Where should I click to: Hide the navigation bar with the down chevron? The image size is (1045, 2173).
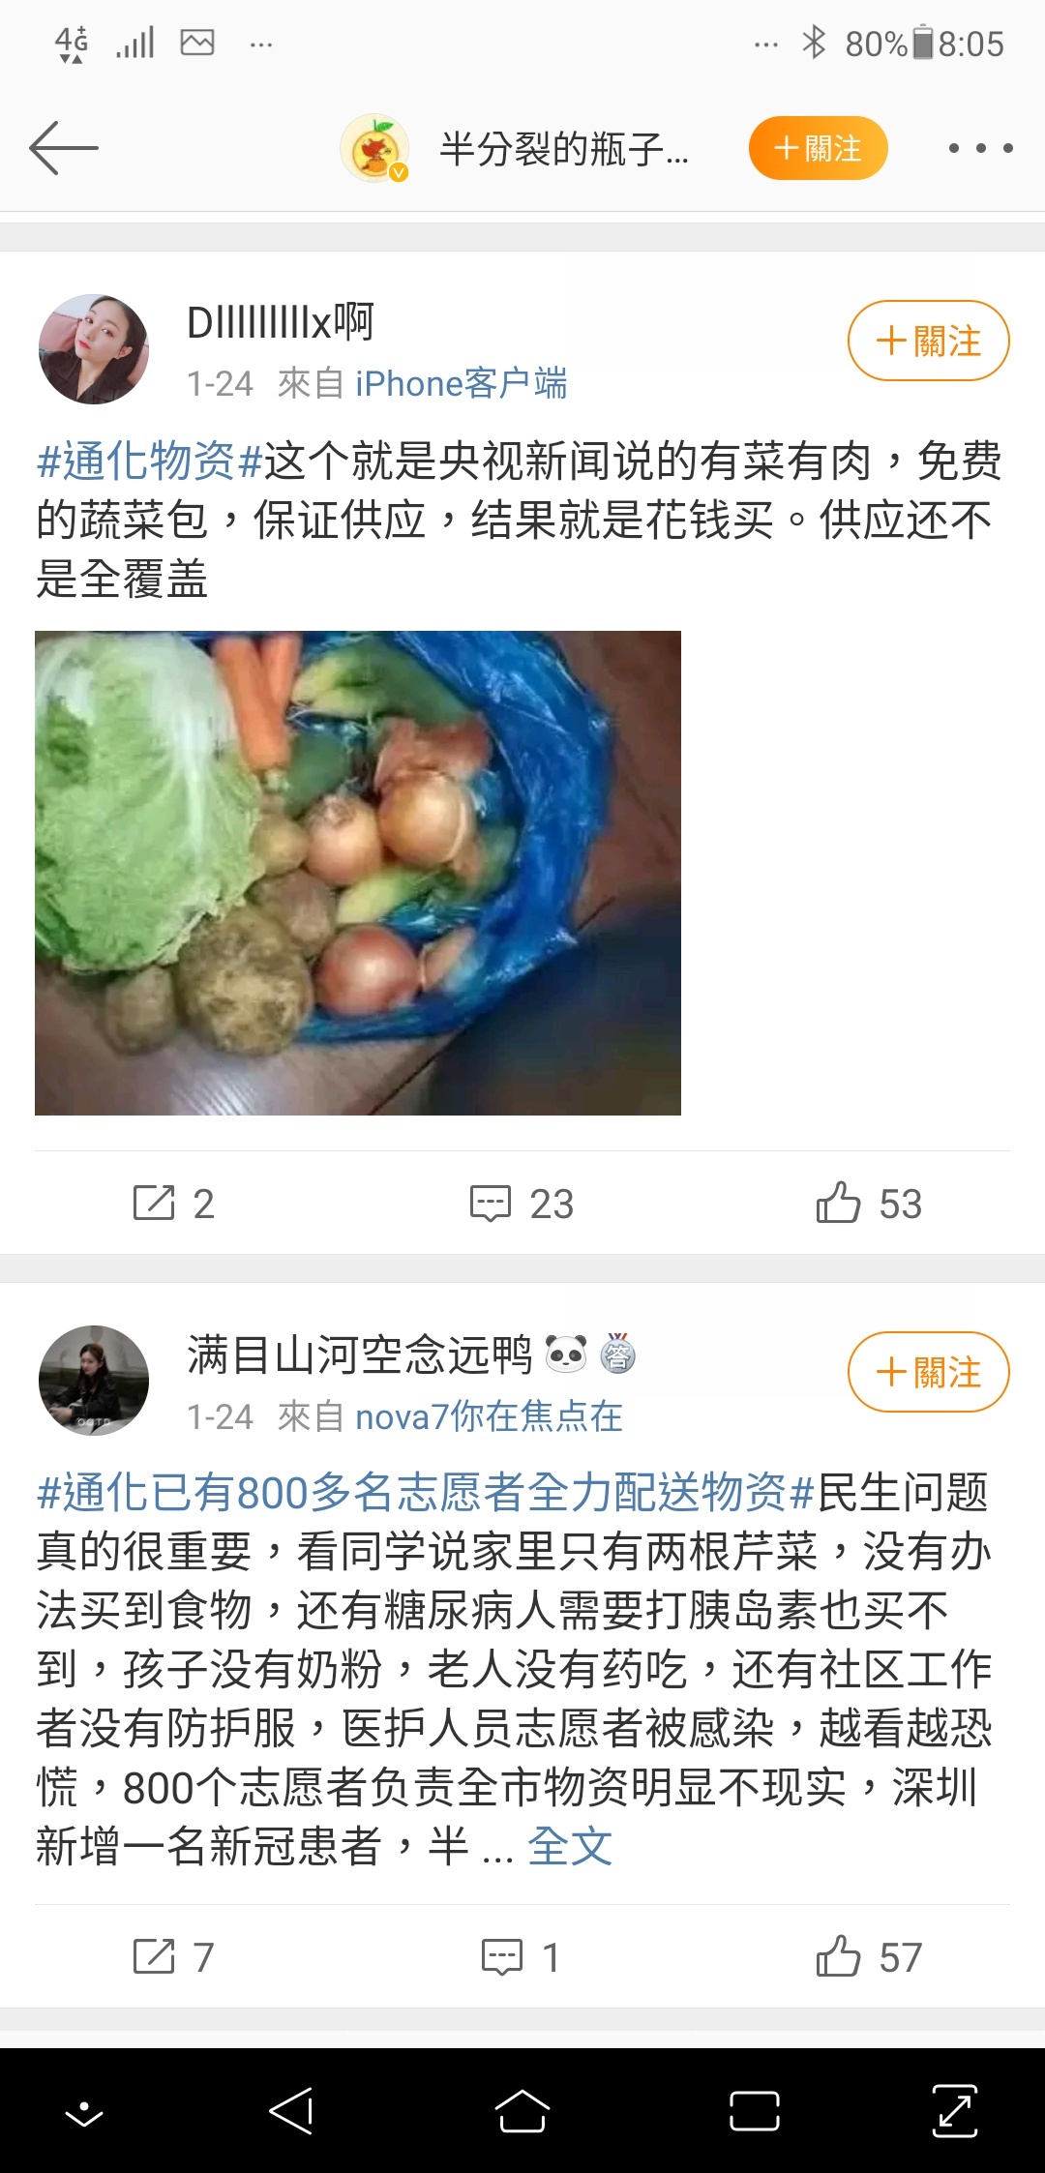[x=84, y=2111]
